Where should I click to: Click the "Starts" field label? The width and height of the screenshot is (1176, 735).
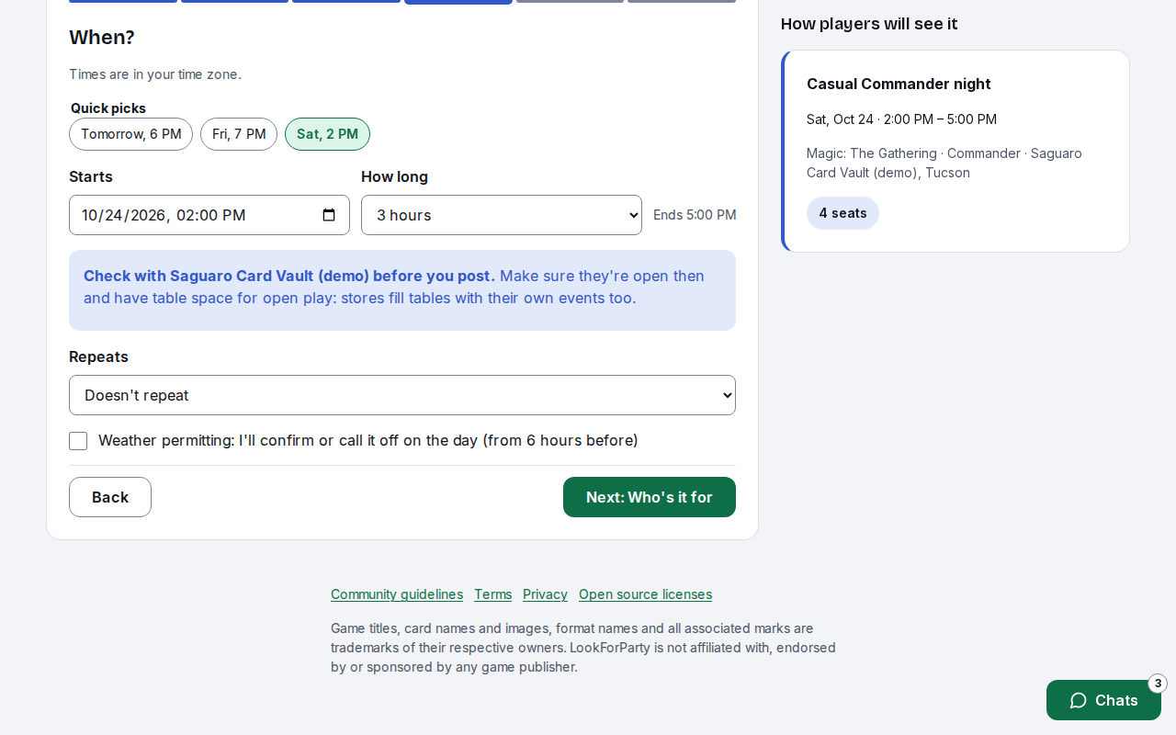pyautogui.click(x=91, y=176)
